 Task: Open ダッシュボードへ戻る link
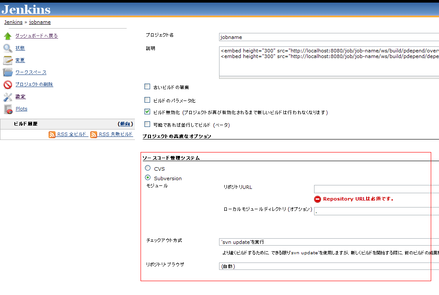coord(37,36)
